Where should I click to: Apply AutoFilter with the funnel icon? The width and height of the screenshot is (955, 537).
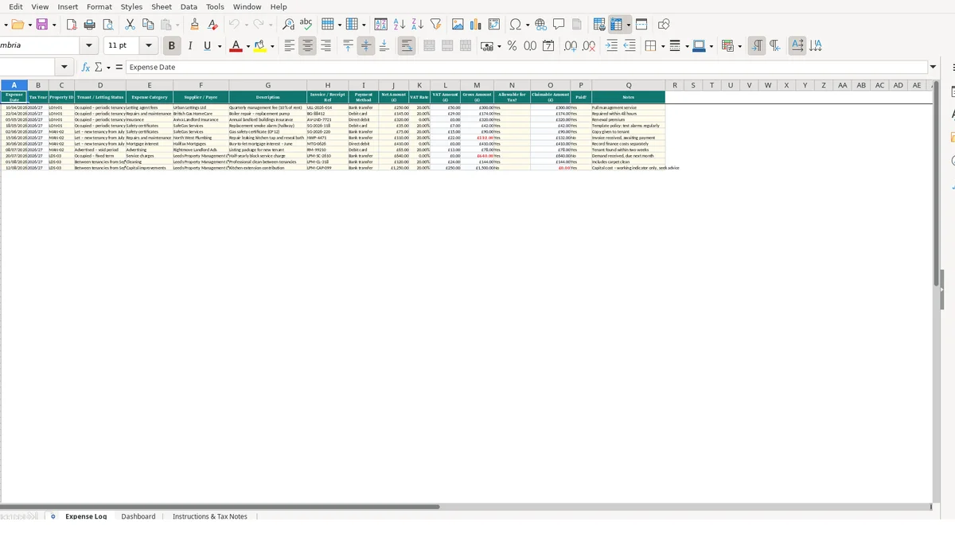click(436, 25)
